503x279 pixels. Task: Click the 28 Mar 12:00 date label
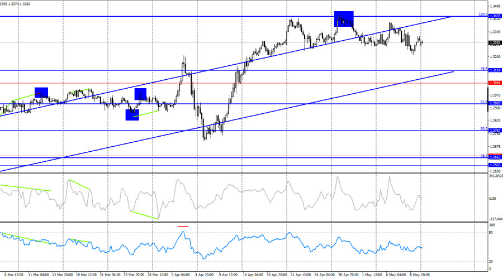158,275
